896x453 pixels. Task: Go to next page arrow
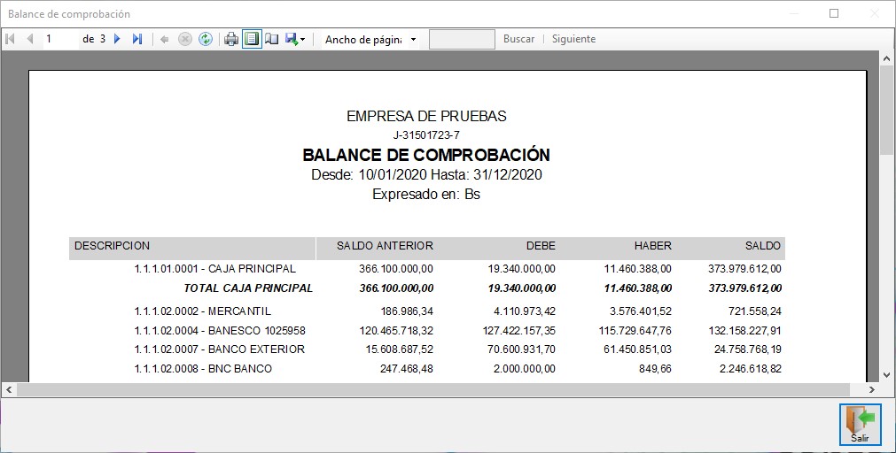[117, 39]
